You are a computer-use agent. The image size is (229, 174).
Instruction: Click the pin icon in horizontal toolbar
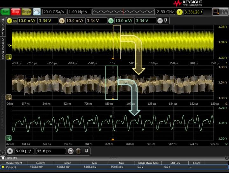[x=86, y=151]
